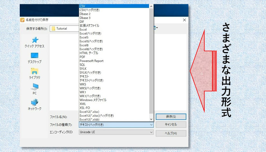This screenshot has width=266, height=152.
Task: Open Network (ネットワーク) in sidebar
Action: [x=35, y=104]
